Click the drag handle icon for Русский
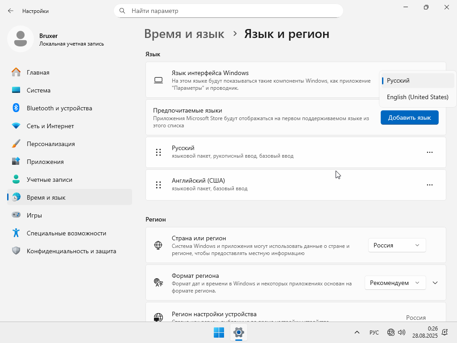Viewport: 457px width, 343px height. click(x=158, y=152)
